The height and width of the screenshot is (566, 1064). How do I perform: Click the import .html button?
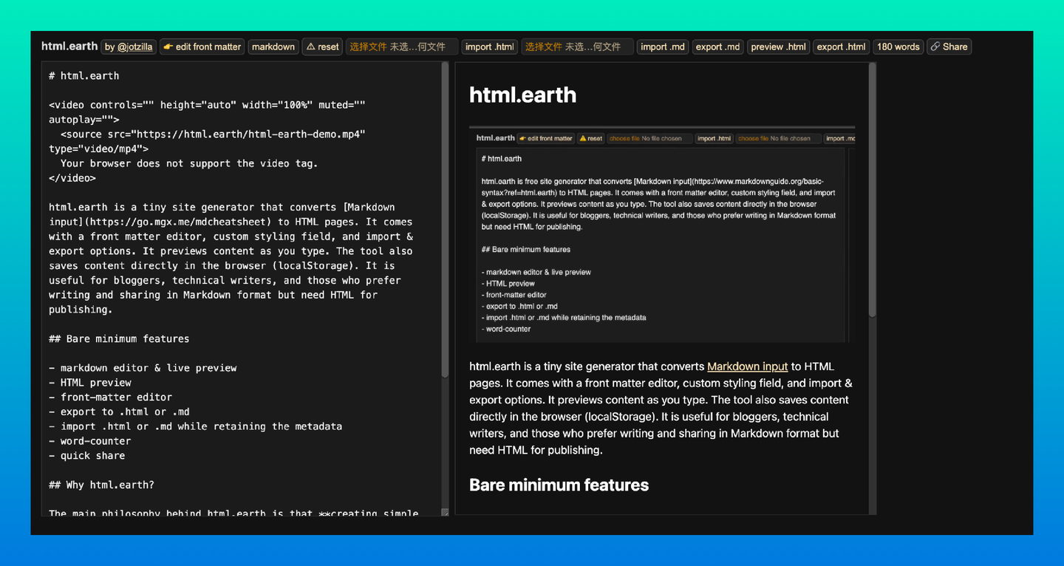[490, 47]
